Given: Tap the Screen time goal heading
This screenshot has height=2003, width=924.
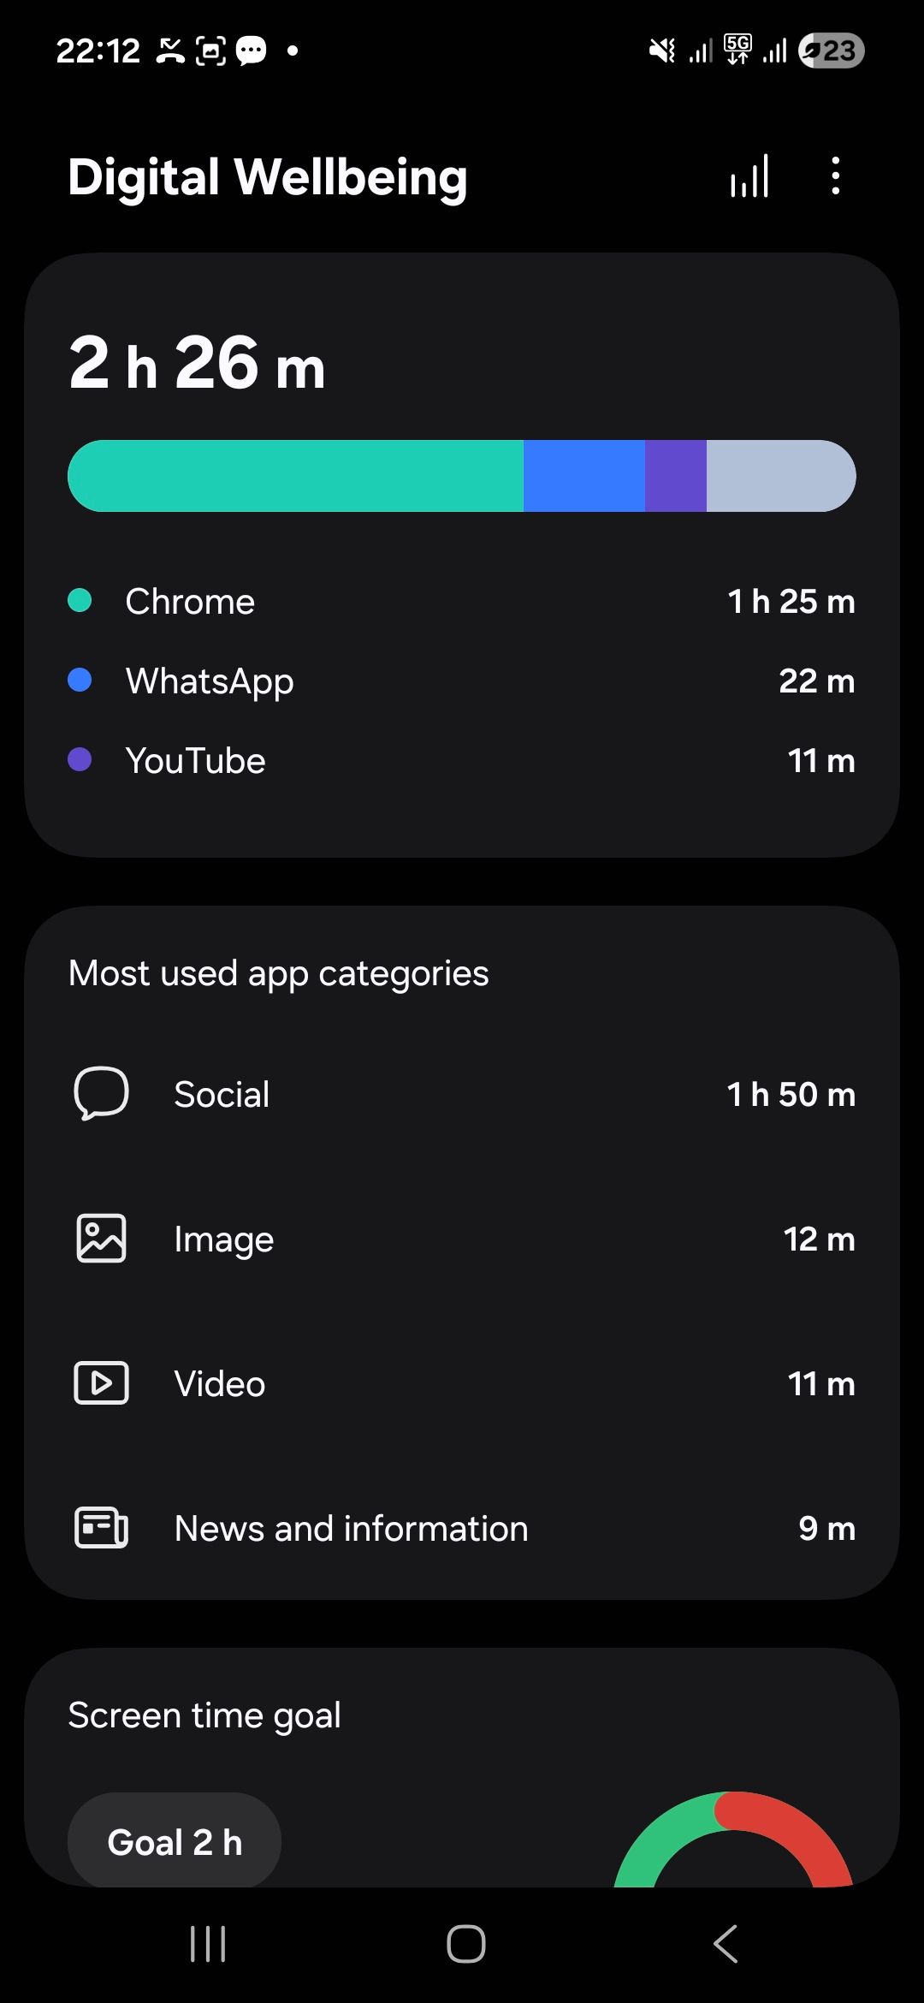Looking at the screenshot, I should [x=204, y=1715].
